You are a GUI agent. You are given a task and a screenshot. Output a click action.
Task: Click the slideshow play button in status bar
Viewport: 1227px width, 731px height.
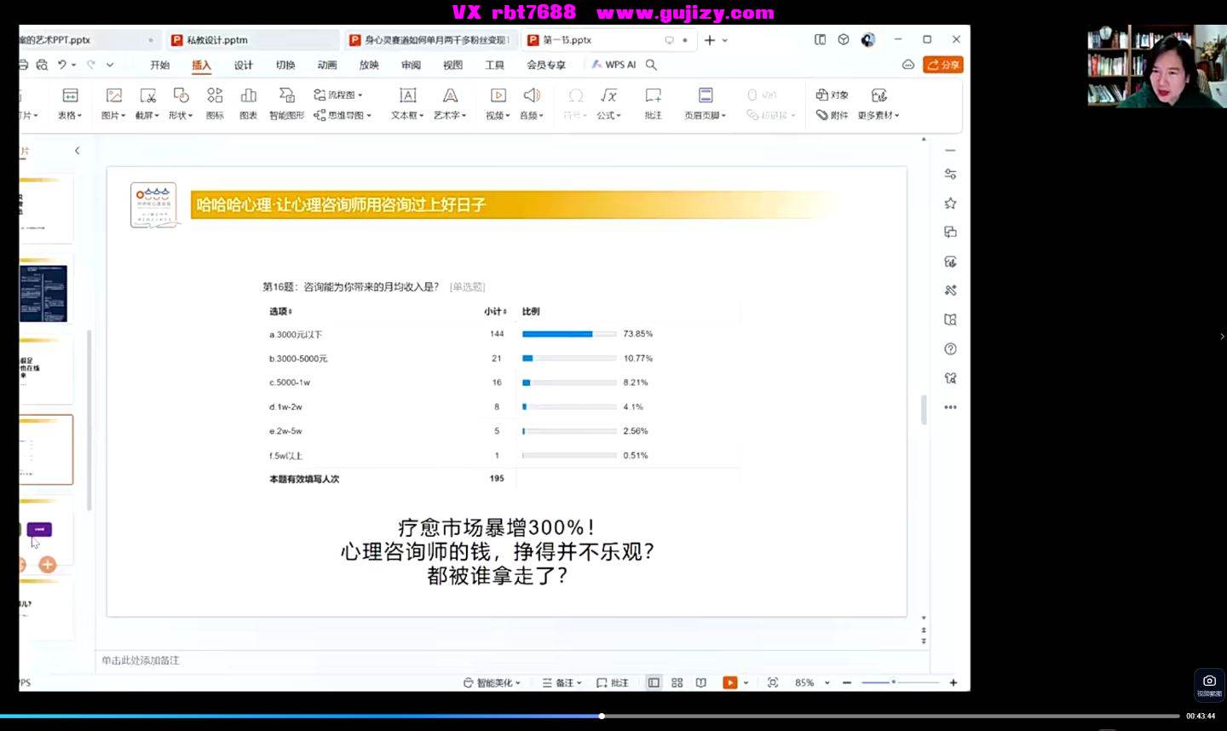point(730,682)
